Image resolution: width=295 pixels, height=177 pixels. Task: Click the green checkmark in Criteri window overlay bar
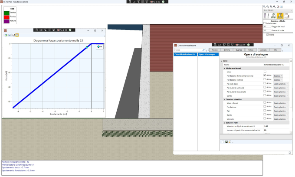point(248,45)
